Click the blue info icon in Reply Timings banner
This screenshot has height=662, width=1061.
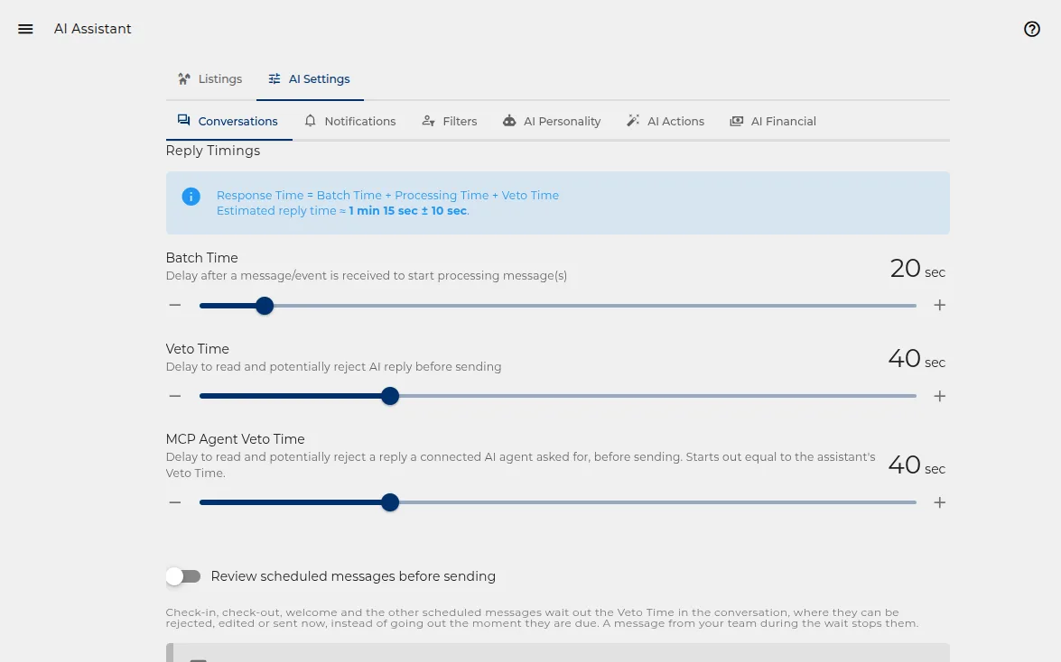(191, 196)
